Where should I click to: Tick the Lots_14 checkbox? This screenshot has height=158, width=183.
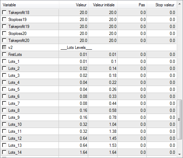pyautogui.click(x=4, y=152)
